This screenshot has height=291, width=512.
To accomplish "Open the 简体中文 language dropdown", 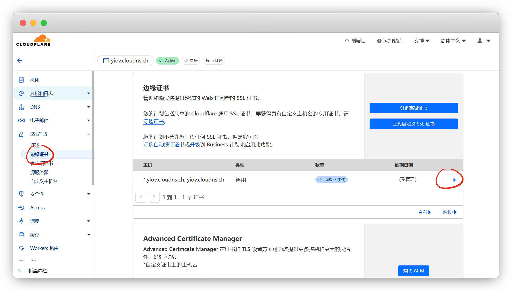I will coord(453,41).
